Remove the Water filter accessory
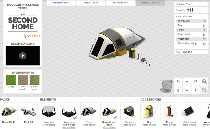Image resolution: width=210 pixels, height=129 pixels. pyautogui.click(x=204, y=39)
